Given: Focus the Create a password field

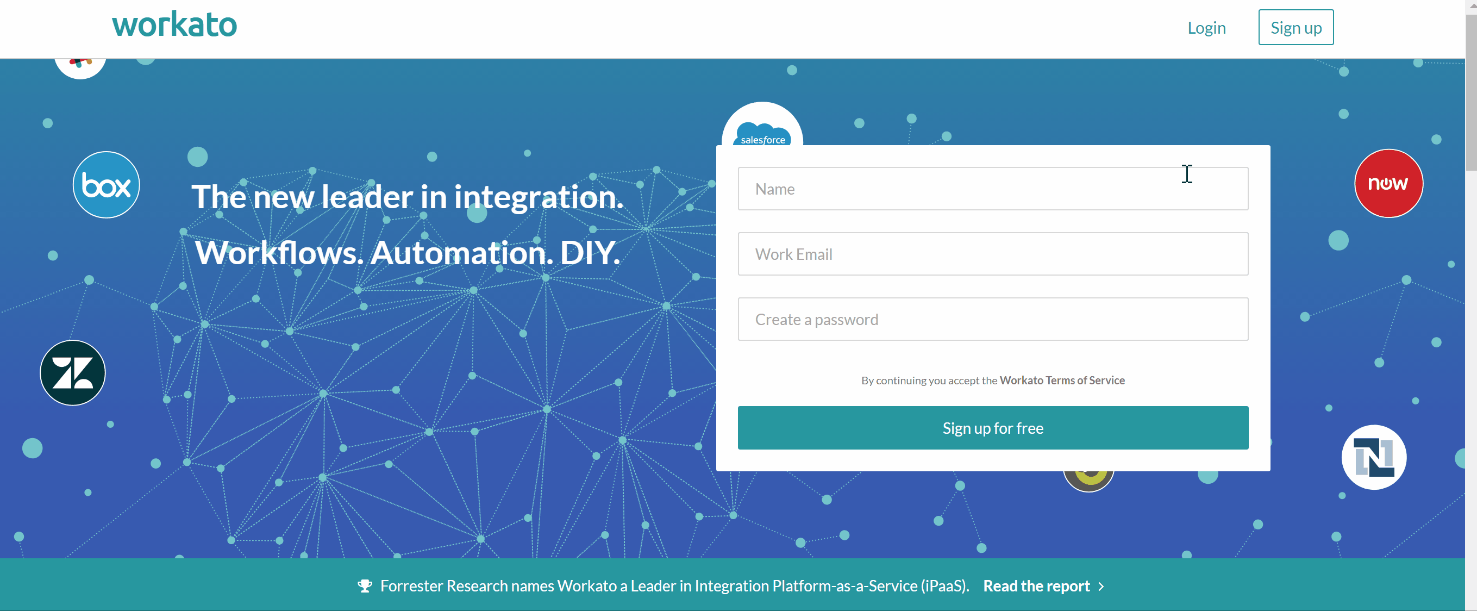Looking at the screenshot, I should point(992,320).
